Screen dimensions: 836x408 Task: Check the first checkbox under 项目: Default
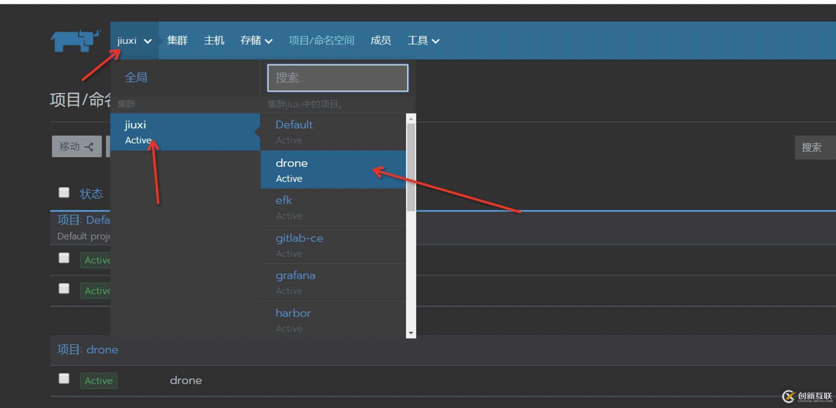coord(64,258)
